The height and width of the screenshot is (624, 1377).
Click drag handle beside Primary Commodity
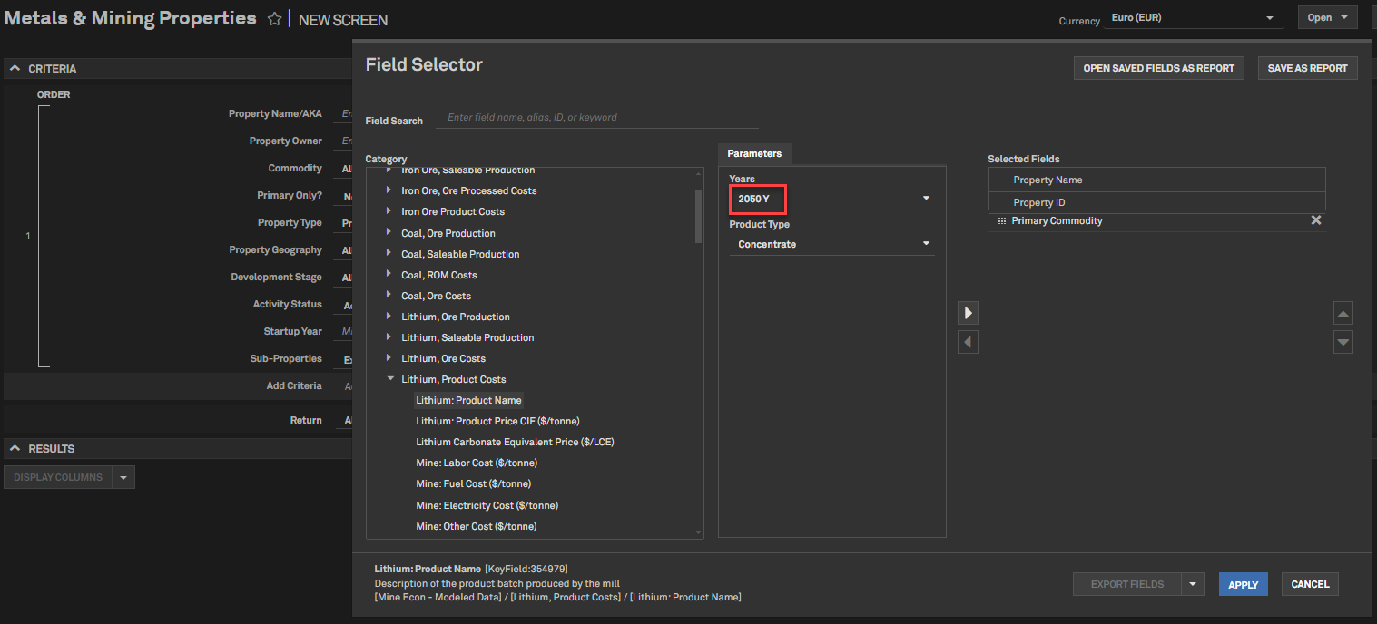1001,220
